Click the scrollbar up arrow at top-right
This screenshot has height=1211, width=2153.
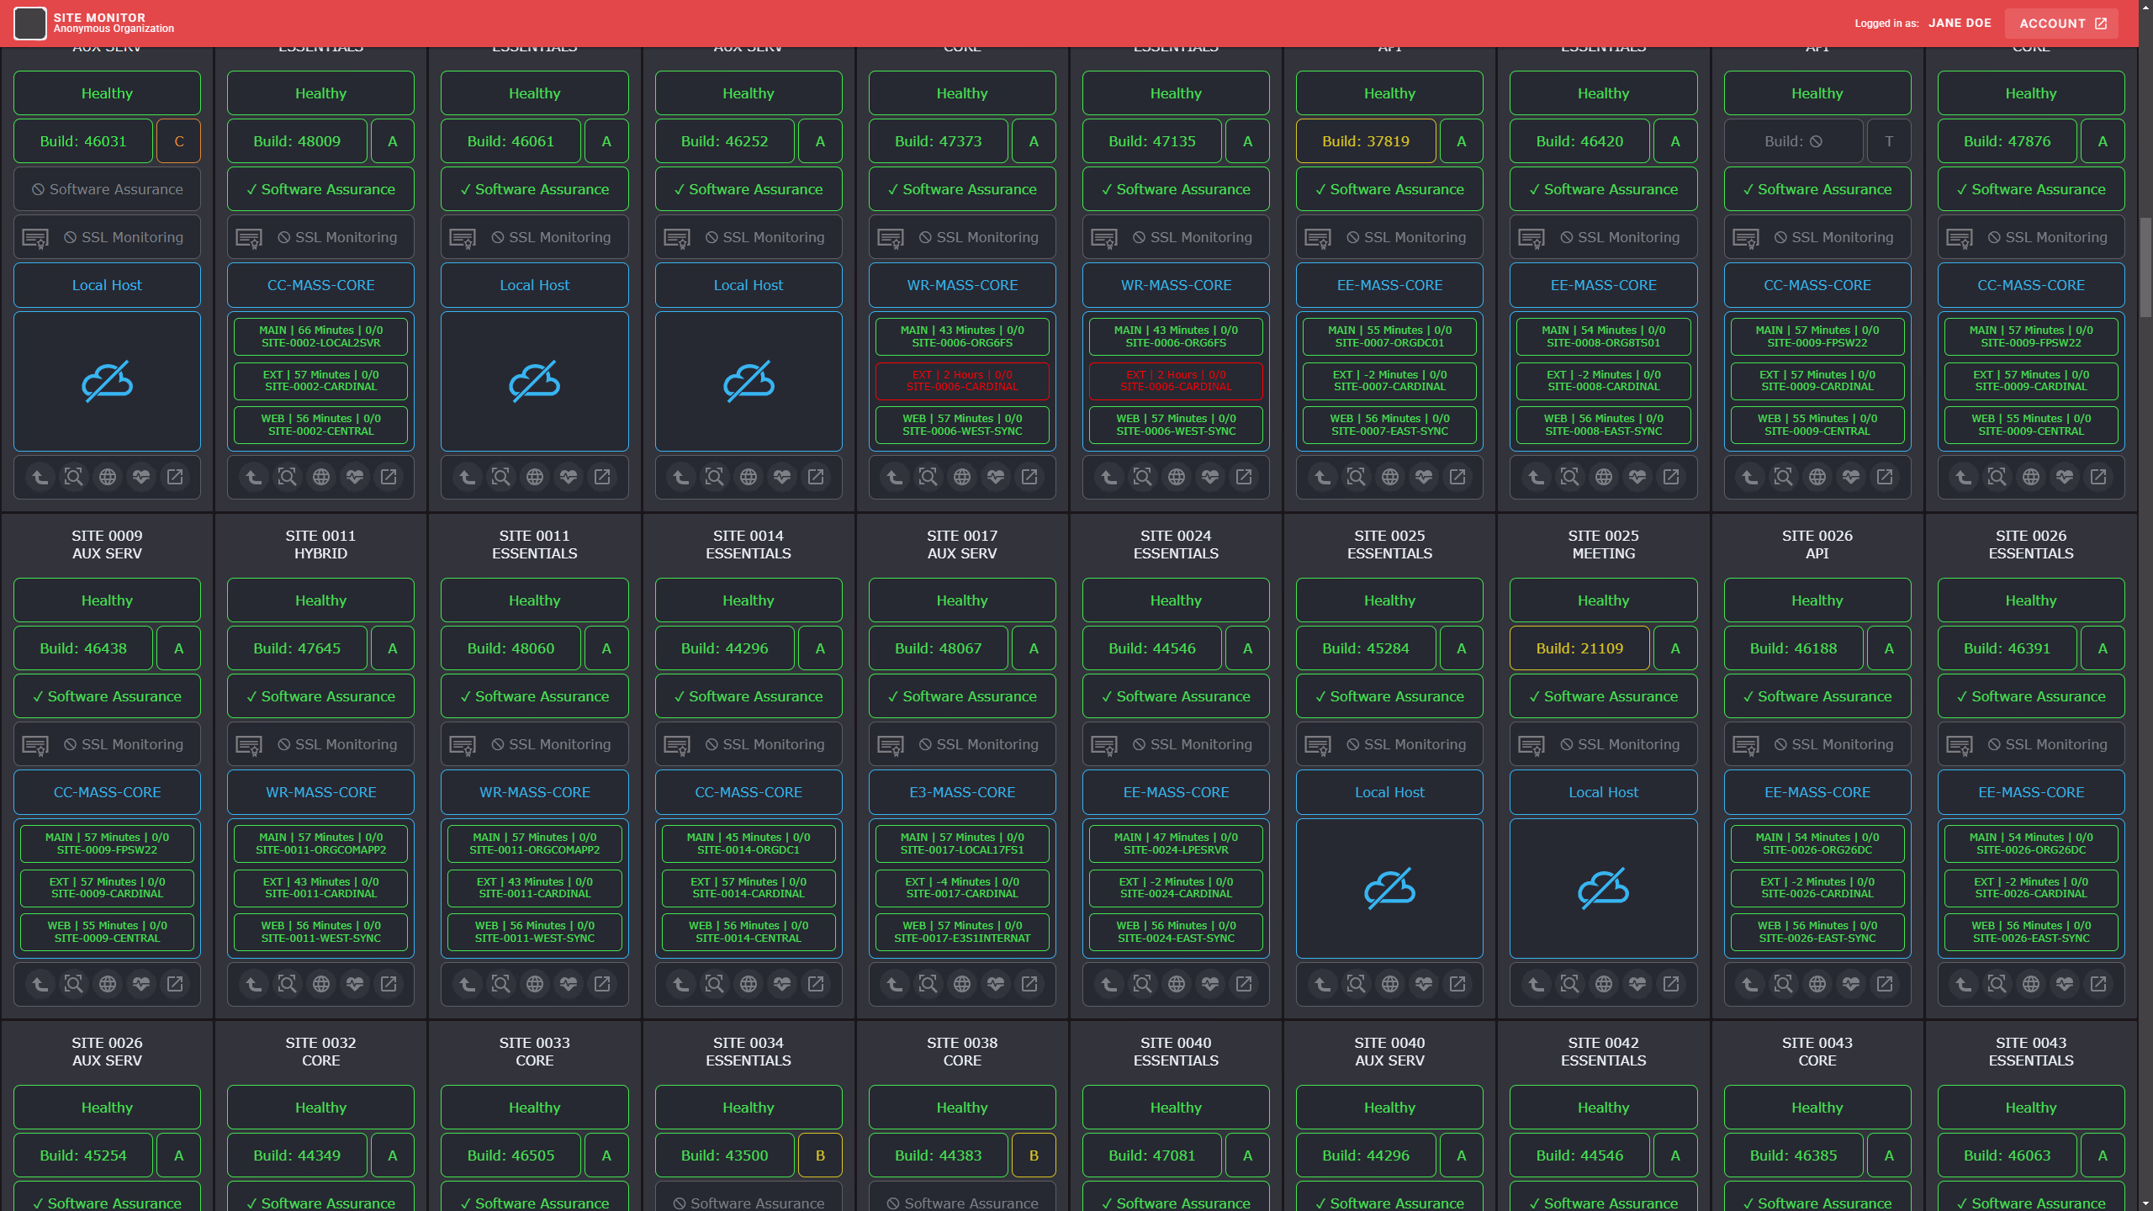(x=2145, y=8)
